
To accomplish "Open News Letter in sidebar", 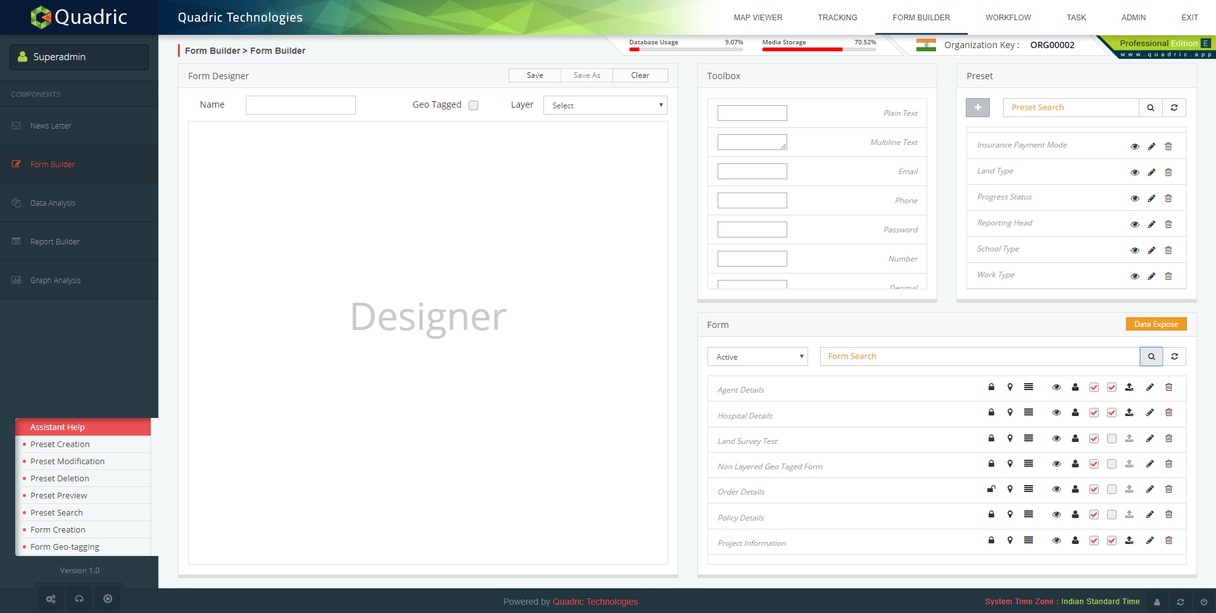I will (x=79, y=126).
